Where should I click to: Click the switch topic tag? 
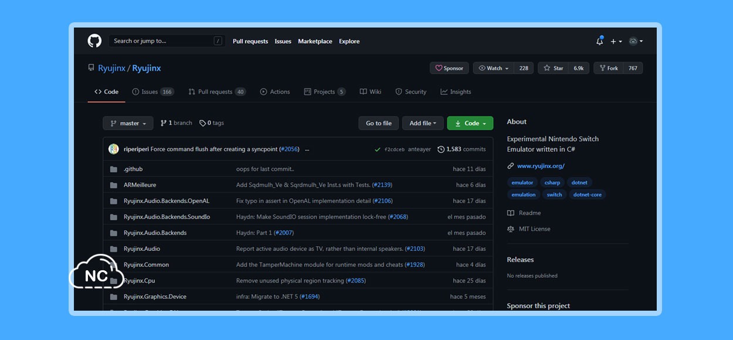tap(554, 195)
